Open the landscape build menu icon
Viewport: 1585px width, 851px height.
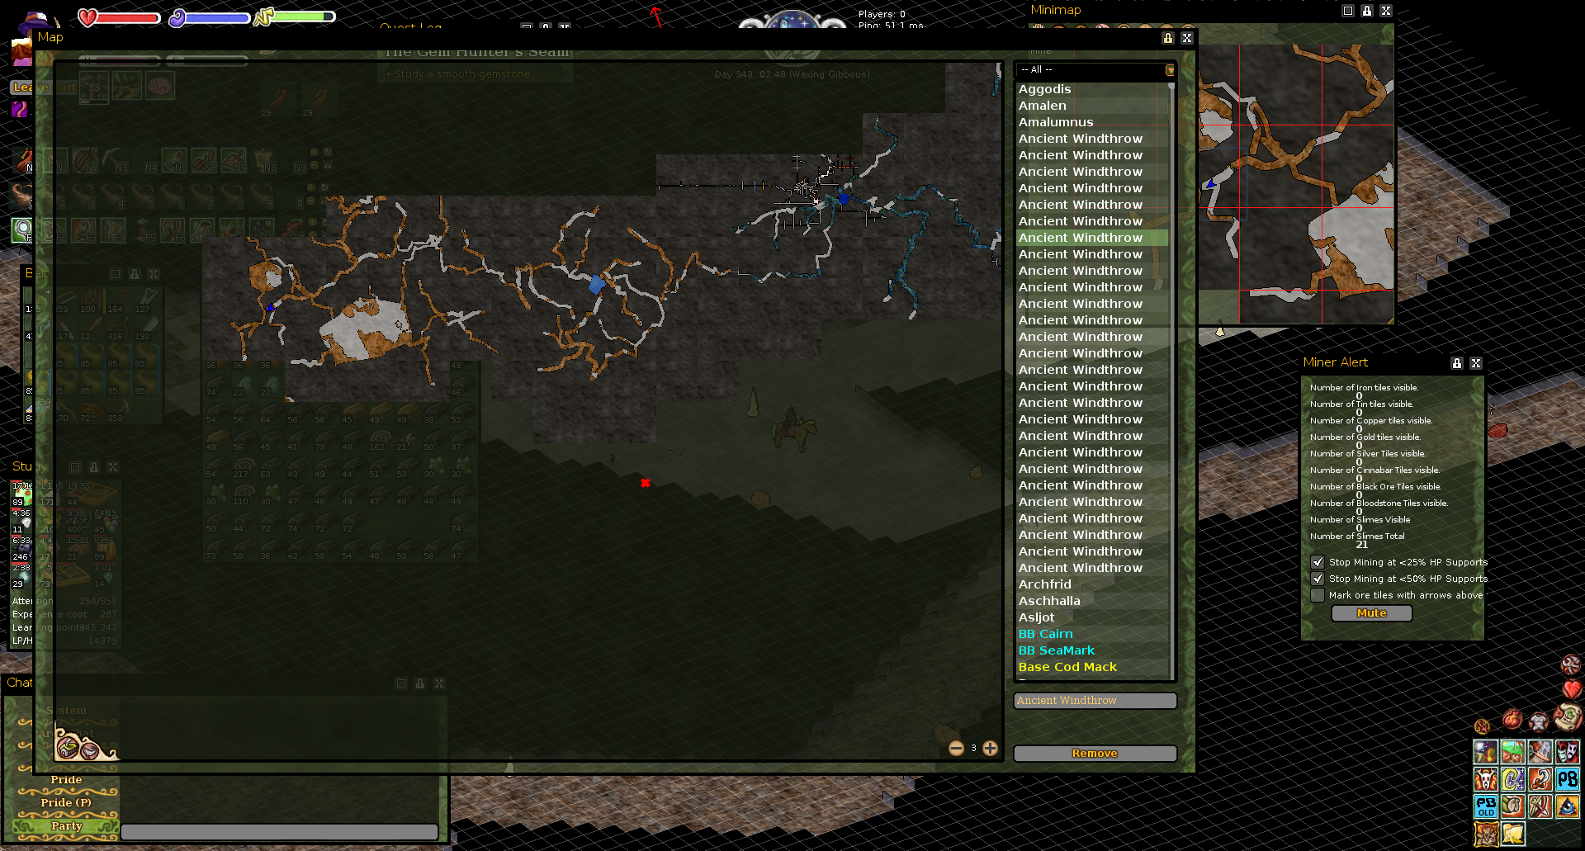pos(1513,752)
